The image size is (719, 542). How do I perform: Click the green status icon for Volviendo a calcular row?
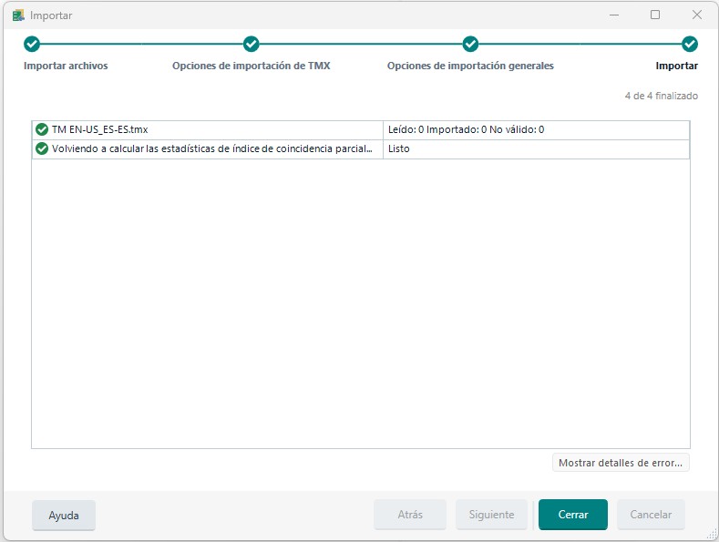pos(42,149)
